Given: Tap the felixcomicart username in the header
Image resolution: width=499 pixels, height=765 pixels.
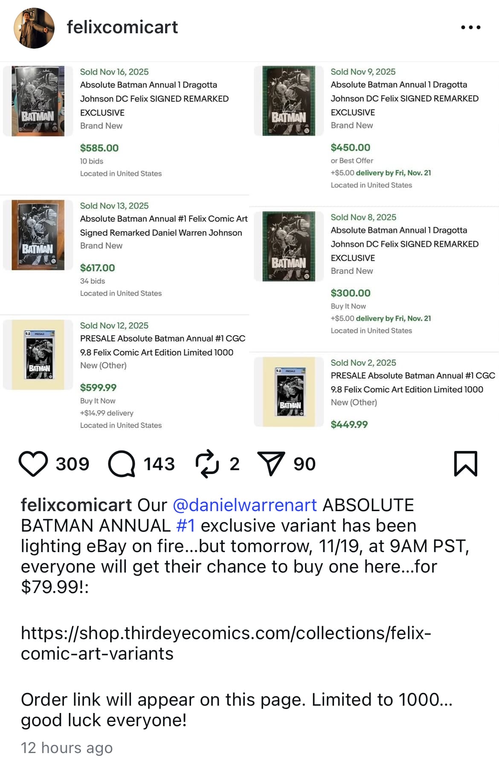Looking at the screenshot, I should tap(122, 27).
